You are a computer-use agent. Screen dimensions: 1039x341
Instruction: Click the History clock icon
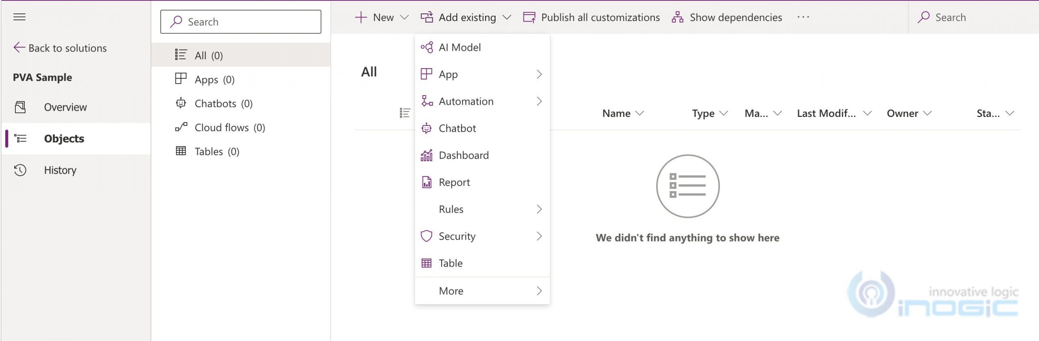20,170
